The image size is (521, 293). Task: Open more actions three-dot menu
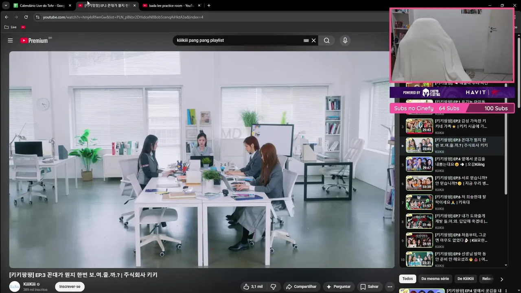coord(390,286)
